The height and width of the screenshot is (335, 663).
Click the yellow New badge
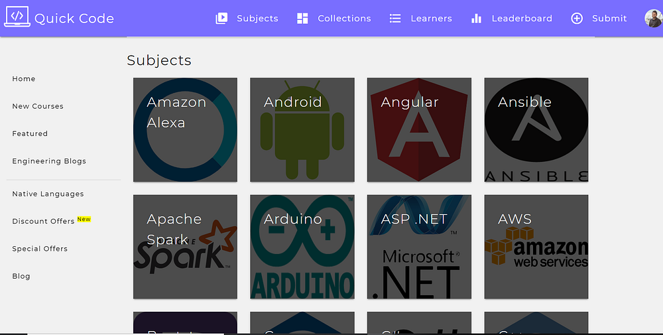(84, 219)
